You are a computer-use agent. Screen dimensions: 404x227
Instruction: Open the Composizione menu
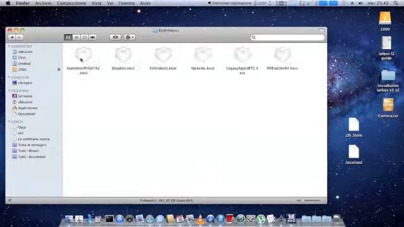point(71,3)
